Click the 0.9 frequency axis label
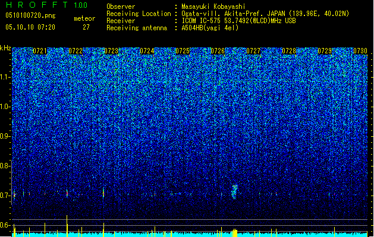The image size is (374, 237). tap(5, 136)
